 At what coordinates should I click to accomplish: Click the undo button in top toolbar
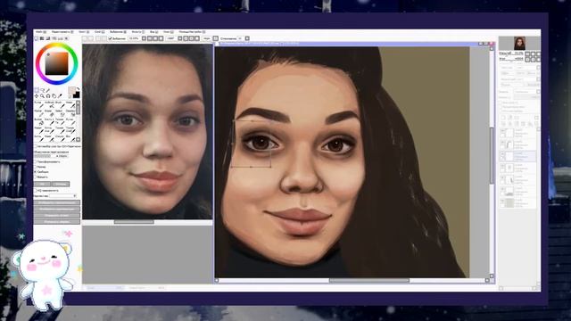pos(85,38)
